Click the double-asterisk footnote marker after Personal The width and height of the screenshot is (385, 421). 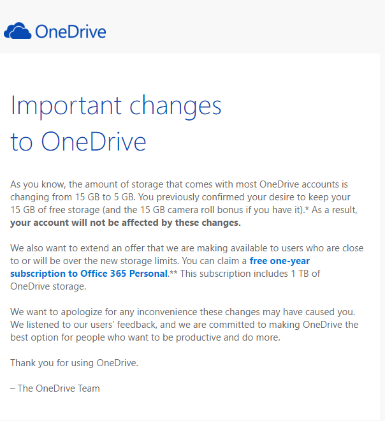[x=172, y=273]
